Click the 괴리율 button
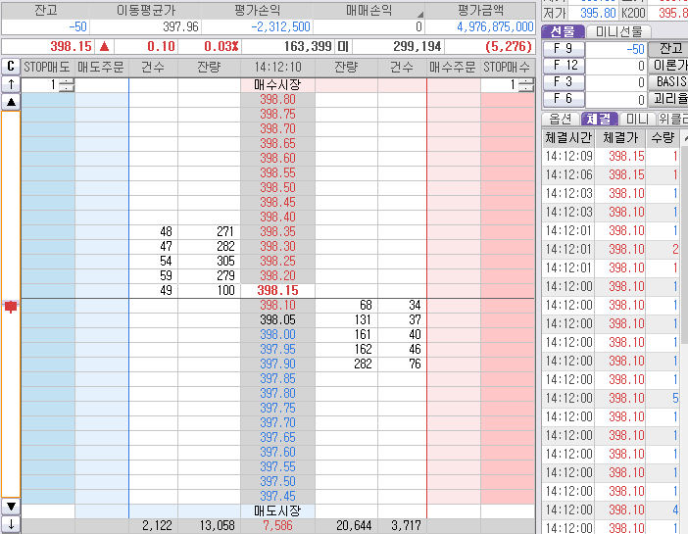Viewport: 688px width, 534px height. pos(668,99)
